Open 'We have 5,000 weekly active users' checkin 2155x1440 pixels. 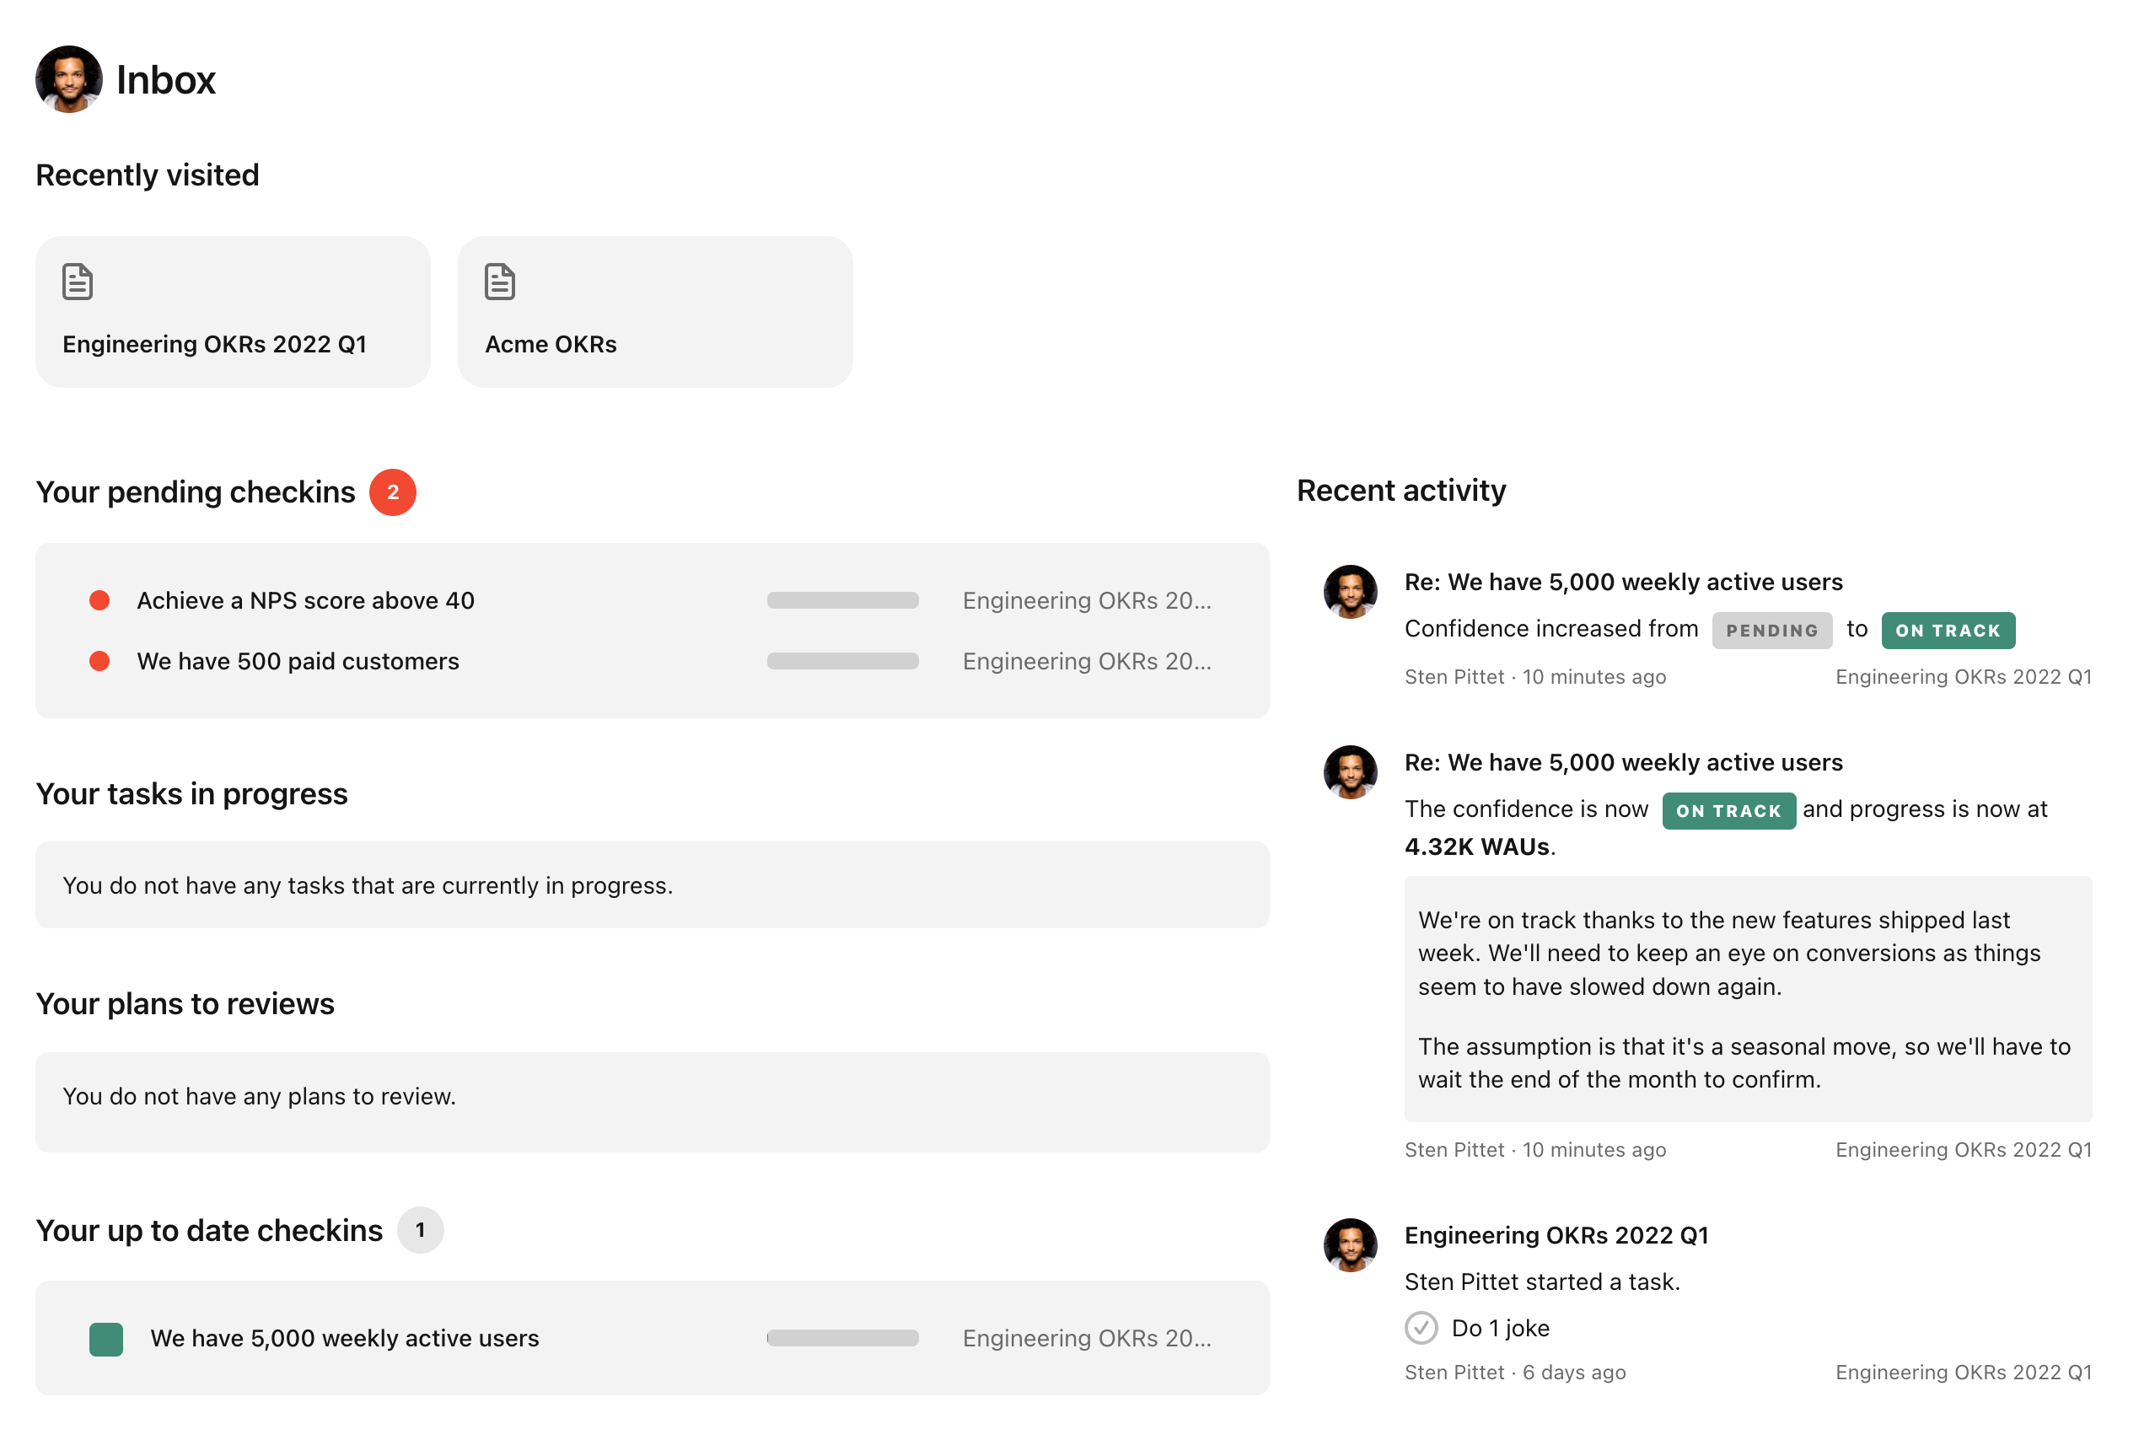[344, 1339]
